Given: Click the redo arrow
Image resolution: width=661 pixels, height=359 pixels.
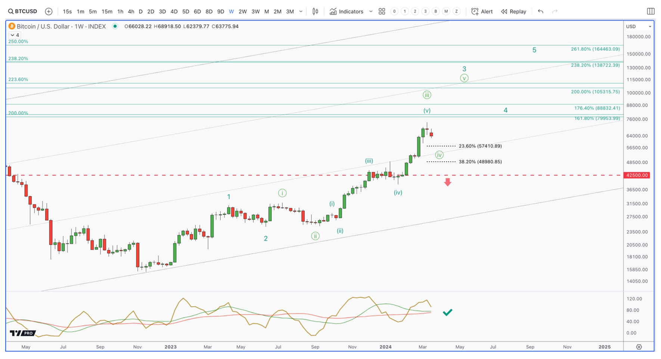Looking at the screenshot, I should (x=555, y=11).
